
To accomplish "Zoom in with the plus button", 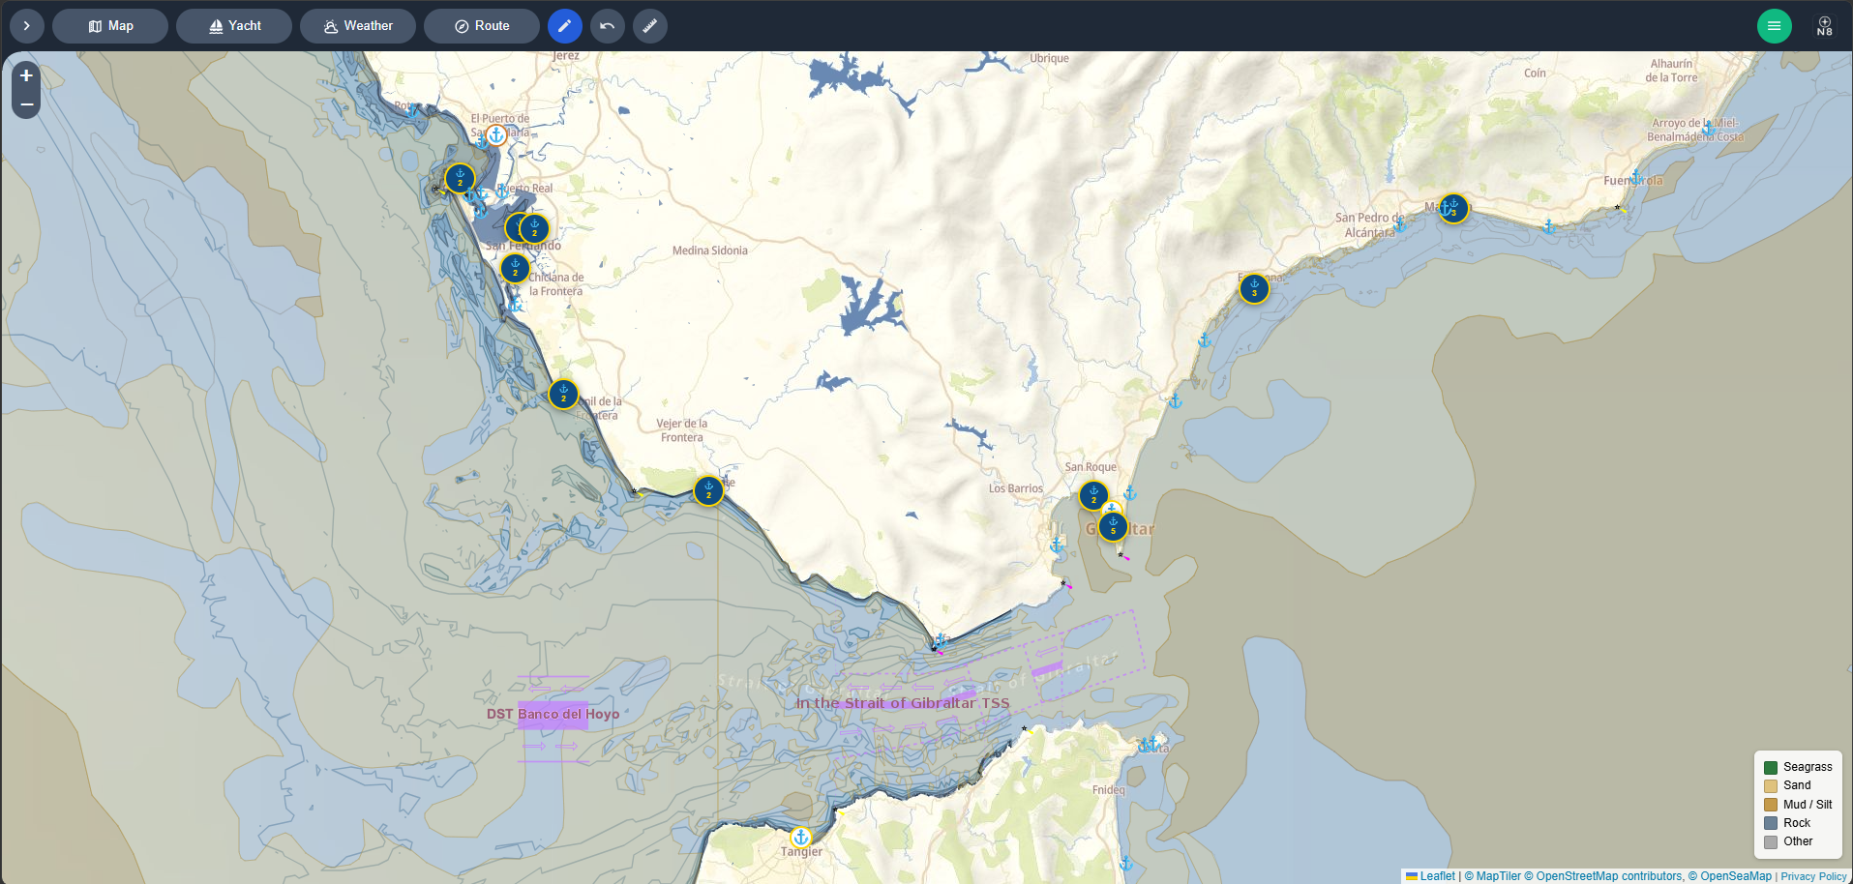I will pyautogui.click(x=26, y=75).
